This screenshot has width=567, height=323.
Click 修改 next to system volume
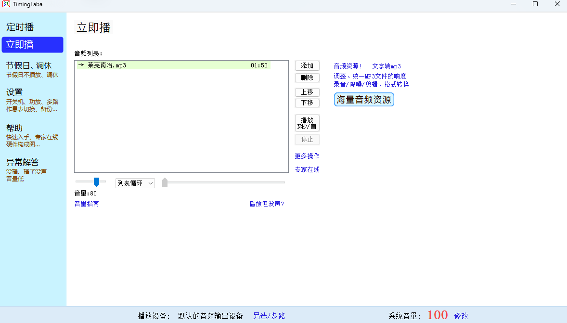(x=461, y=316)
